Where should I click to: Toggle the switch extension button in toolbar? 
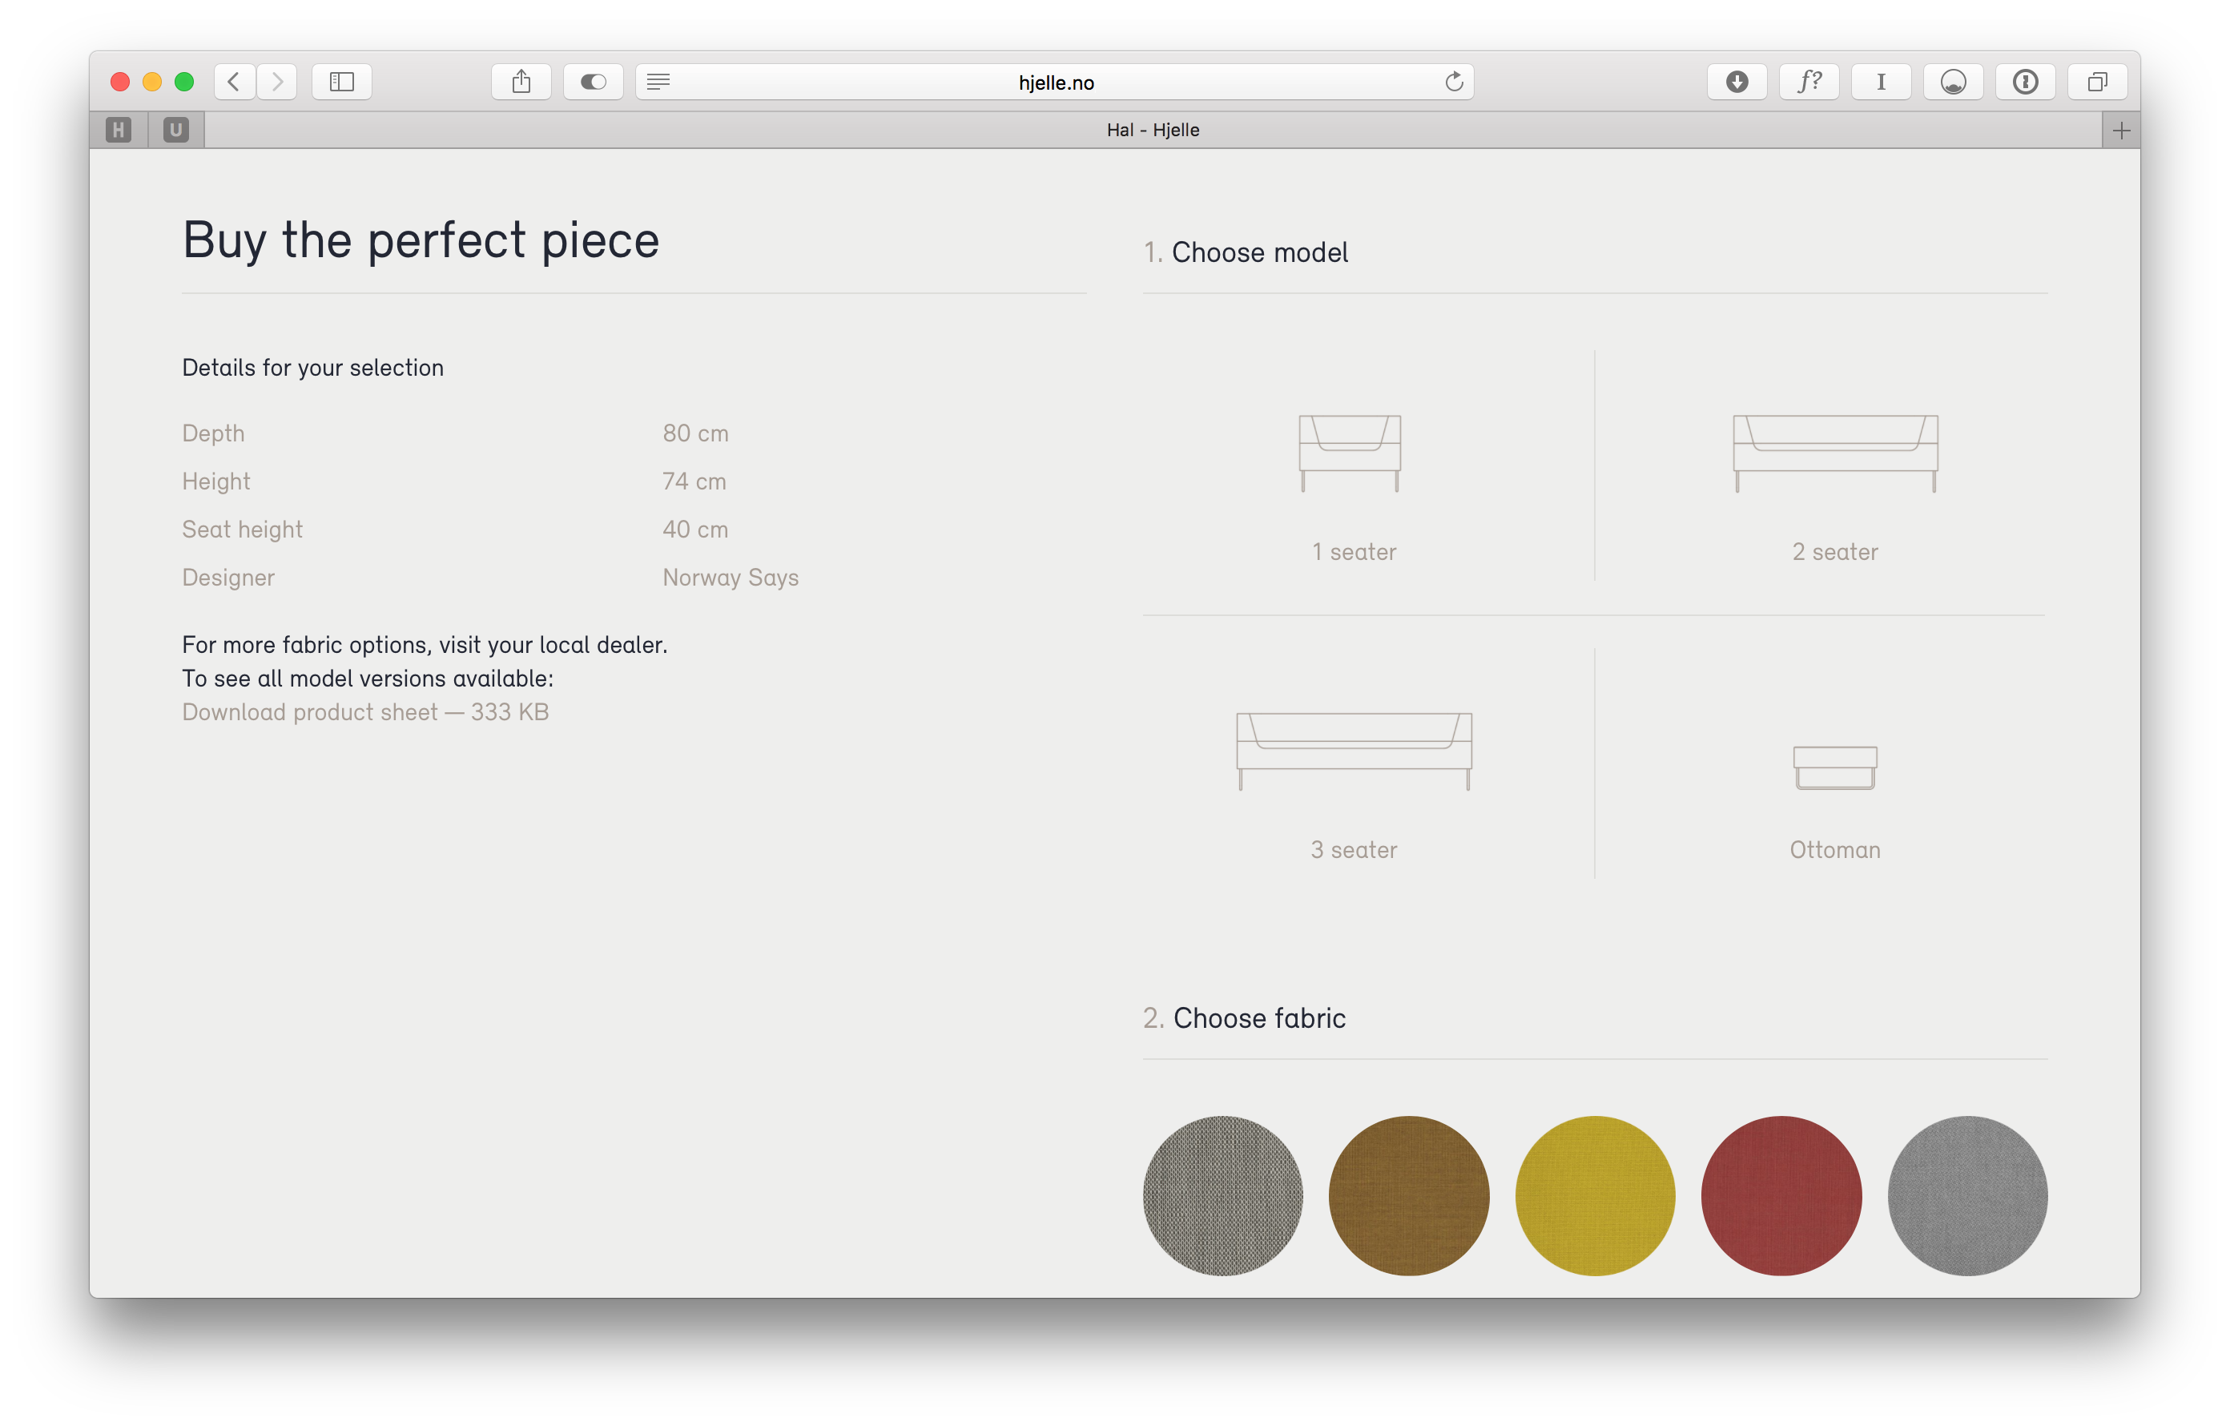click(593, 82)
